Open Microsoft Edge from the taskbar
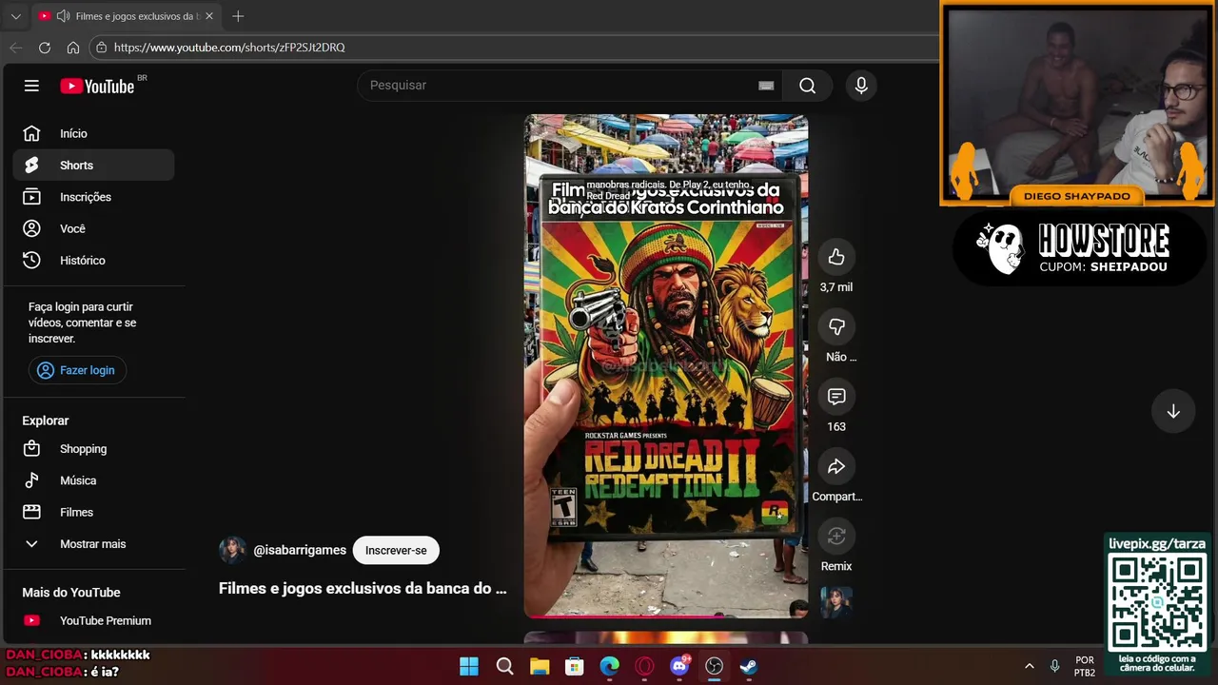This screenshot has height=685, width=1218. coord(609,667)
